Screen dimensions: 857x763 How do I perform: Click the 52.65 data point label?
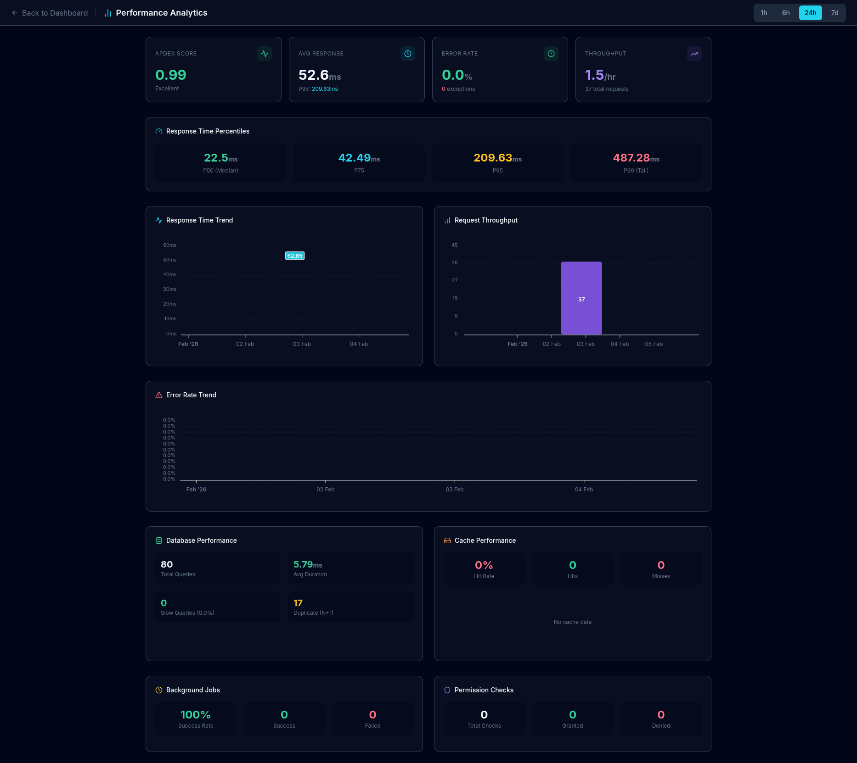click(295, 256)
